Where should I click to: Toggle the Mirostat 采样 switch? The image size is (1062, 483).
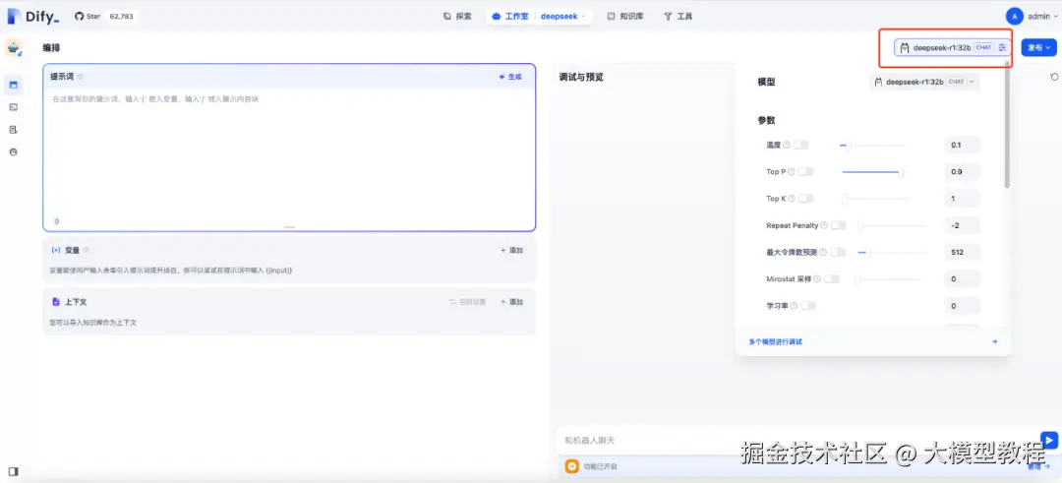click(x=832, y=278)
